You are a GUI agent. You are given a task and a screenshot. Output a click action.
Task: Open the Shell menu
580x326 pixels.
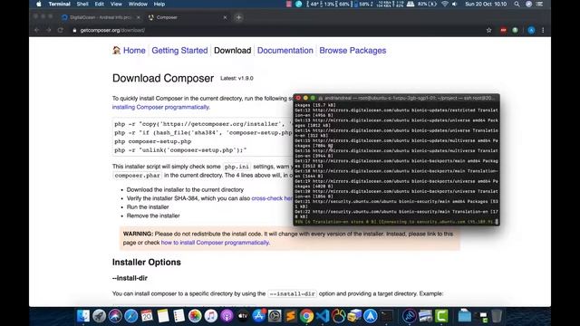[82, 4]
